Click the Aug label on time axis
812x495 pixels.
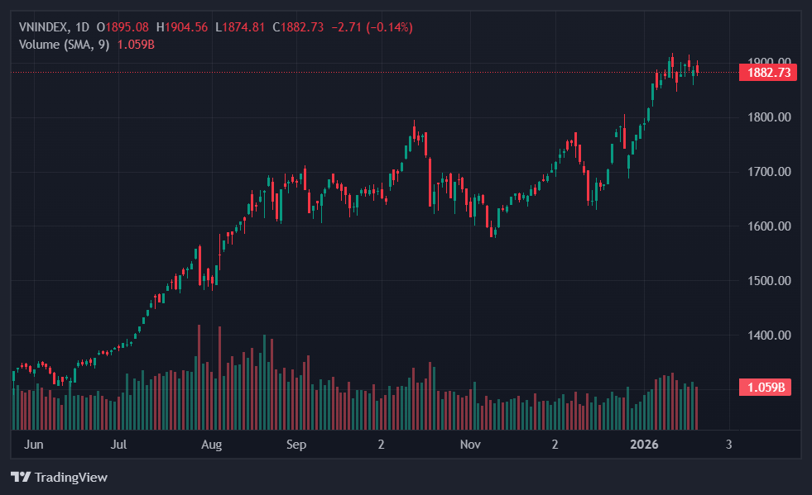tap(212, 445)
